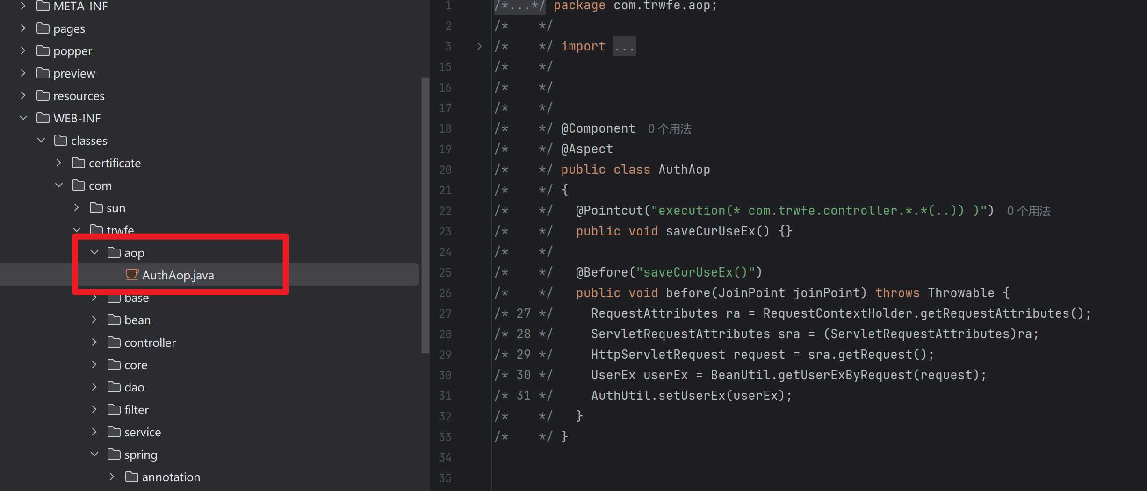Expand the core folder chevron
Screen dimensions: 1147x491
tap(94, 365)
